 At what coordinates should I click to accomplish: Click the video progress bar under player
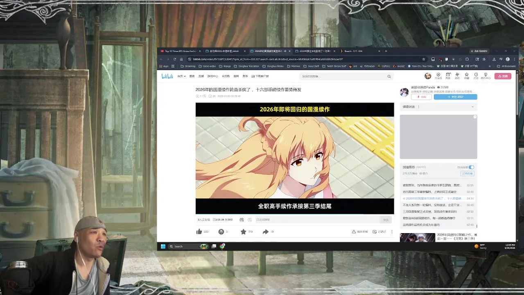point(295,214)
